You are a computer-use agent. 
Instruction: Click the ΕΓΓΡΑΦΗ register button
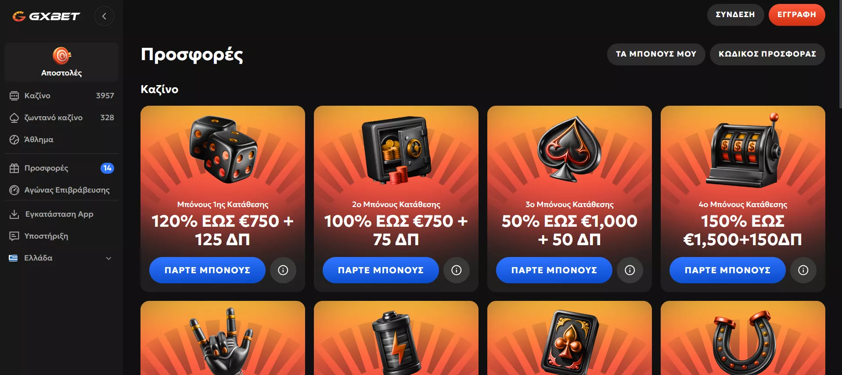click(x=797, y=14)
